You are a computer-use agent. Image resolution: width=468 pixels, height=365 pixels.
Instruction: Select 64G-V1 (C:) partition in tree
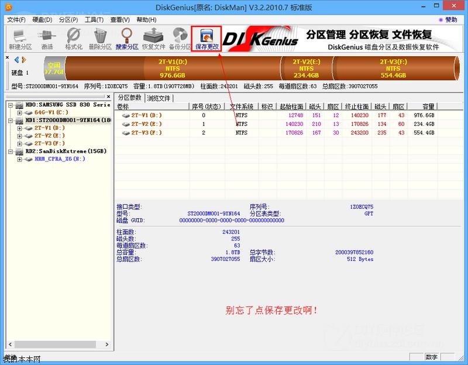click(x=51, y=112)
